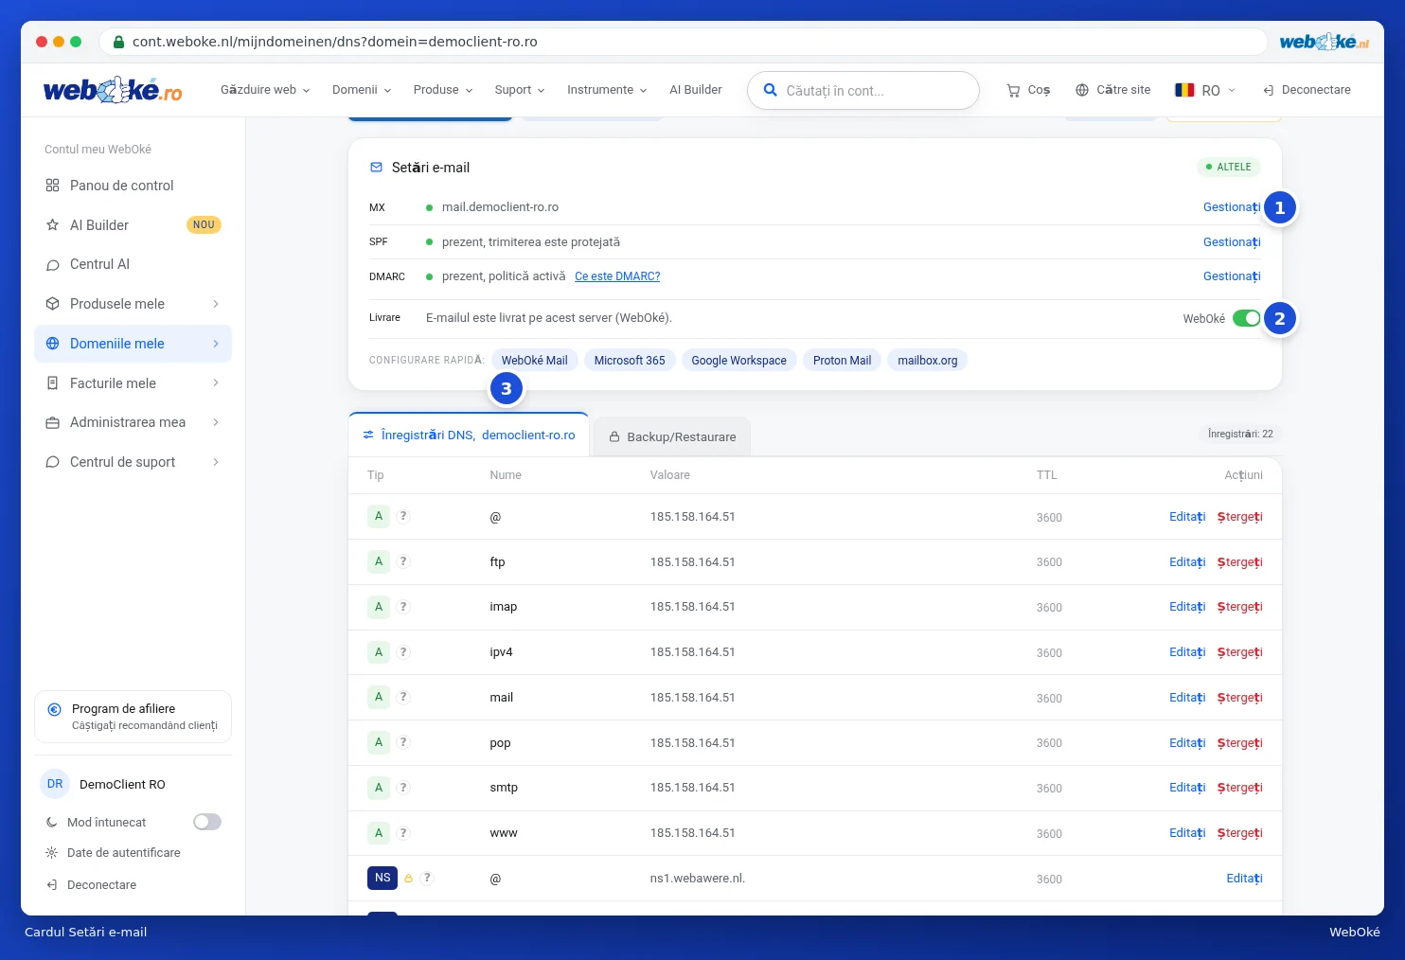Click Editați for the smtp record

tap(1187, 788)
